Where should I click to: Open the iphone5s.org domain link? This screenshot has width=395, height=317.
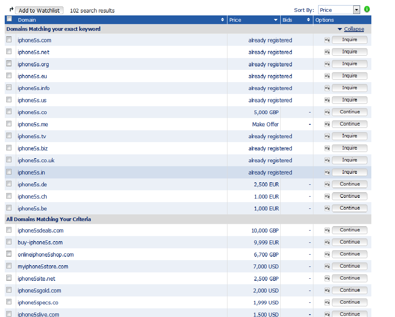coord(33,64)
